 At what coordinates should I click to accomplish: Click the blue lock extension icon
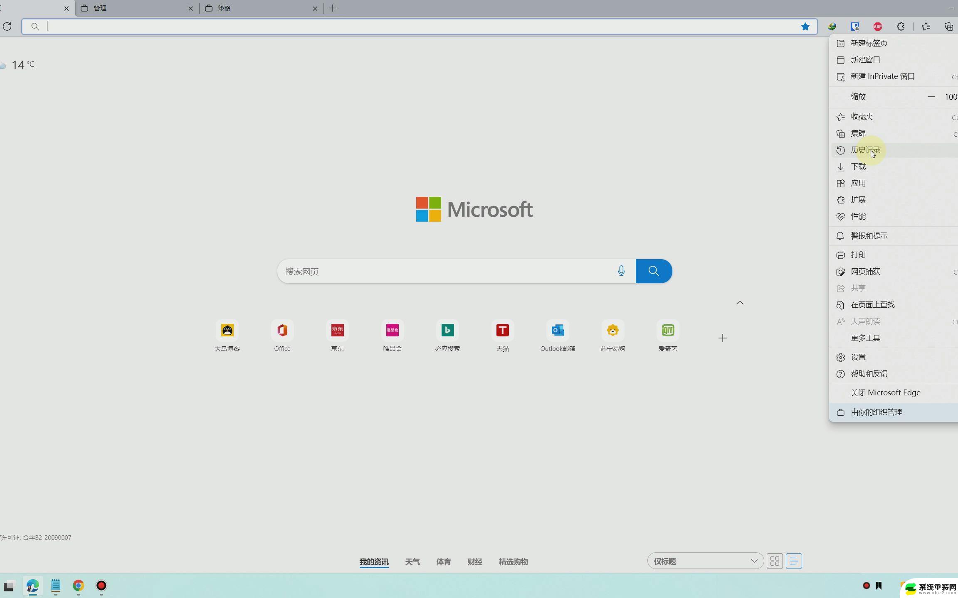855,27
